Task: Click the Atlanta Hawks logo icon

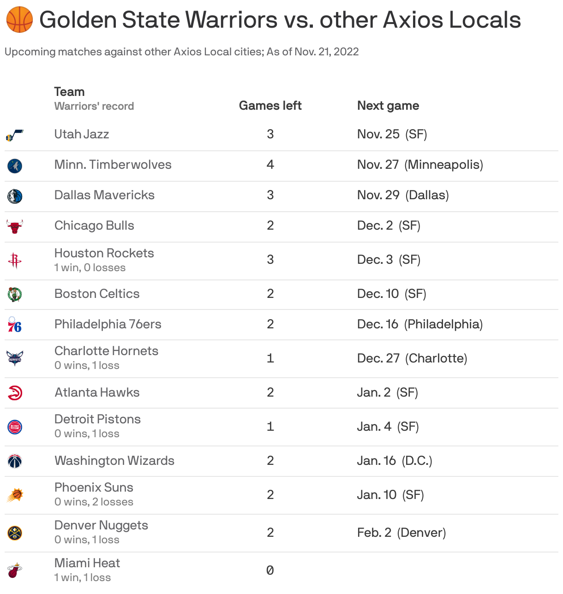Action: (x=15, y=393)
